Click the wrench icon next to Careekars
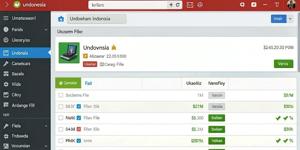The image size is (300, 150). 6,64
